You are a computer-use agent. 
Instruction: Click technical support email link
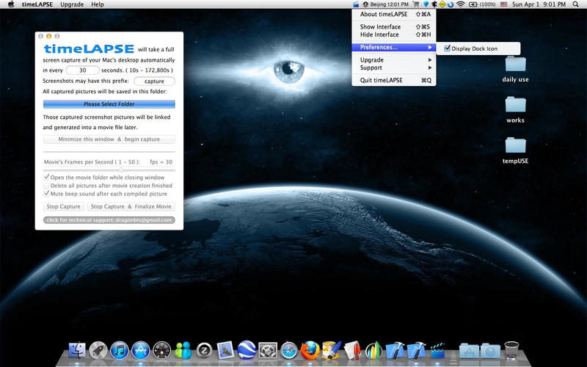[x=109, y=220]
